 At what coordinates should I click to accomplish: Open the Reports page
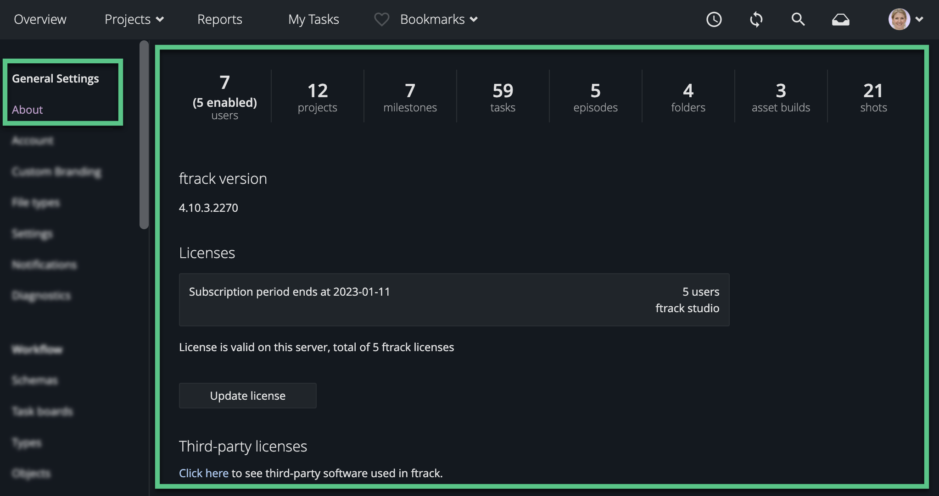[x=219, y=19]
